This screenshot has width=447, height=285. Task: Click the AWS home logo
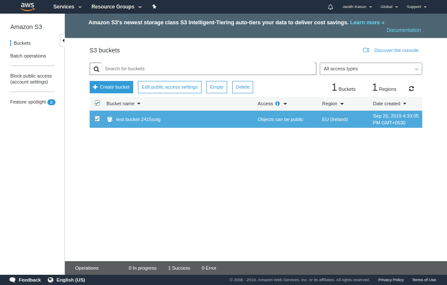27,6
